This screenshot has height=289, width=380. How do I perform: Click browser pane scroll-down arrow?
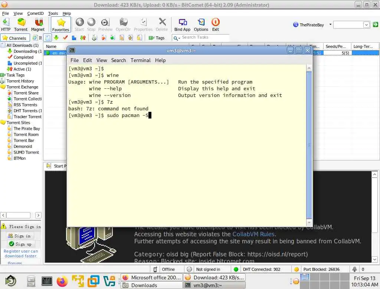[x=375, y=260]
